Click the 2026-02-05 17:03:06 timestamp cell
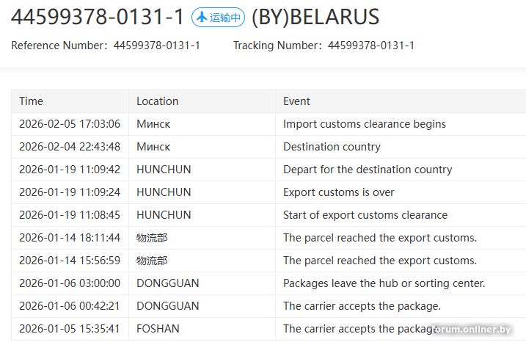Viewport: 526px width, 345px height. tap(70, 124)
